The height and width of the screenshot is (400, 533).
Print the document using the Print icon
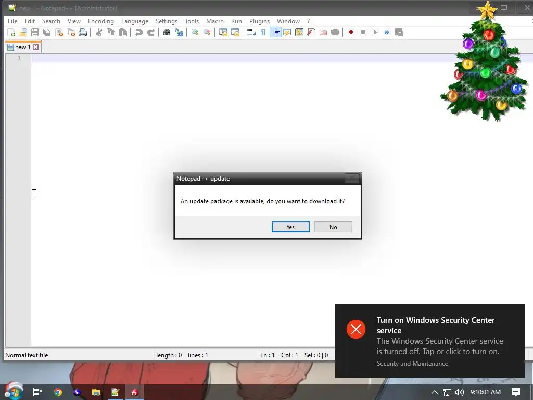coord(83,32)
